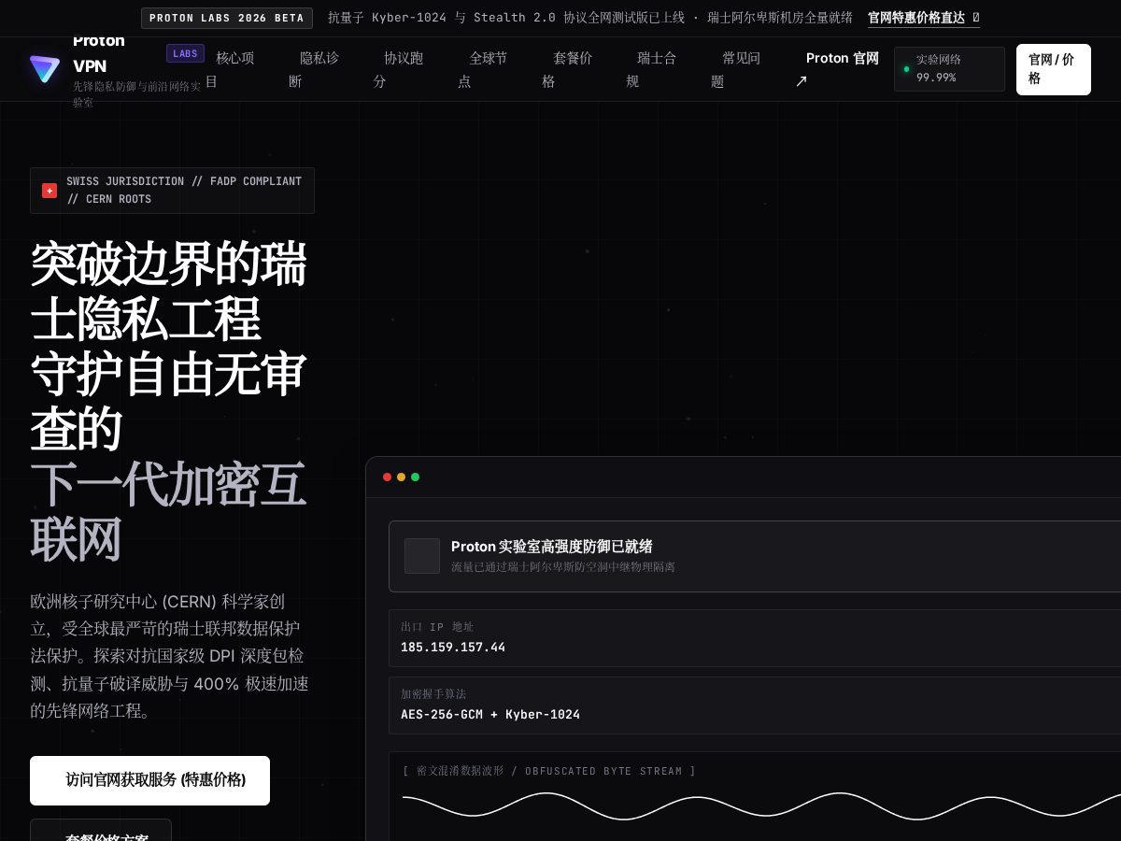Click the 抗量子 Kyber-1024 announcement text

point(589,18)
